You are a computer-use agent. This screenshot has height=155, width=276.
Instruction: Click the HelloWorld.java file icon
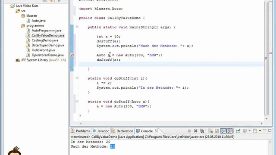click(28, 50)
